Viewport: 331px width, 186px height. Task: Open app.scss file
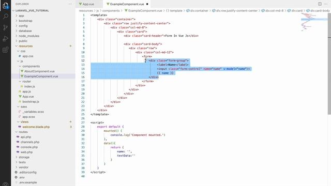[x=28, y=117]
